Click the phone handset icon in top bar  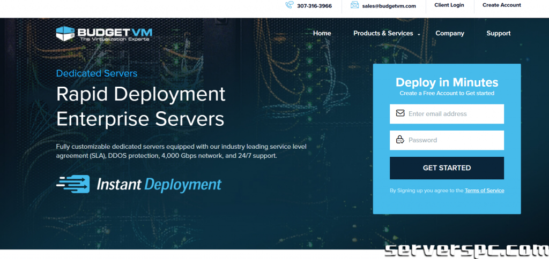(x=290, y=5)
